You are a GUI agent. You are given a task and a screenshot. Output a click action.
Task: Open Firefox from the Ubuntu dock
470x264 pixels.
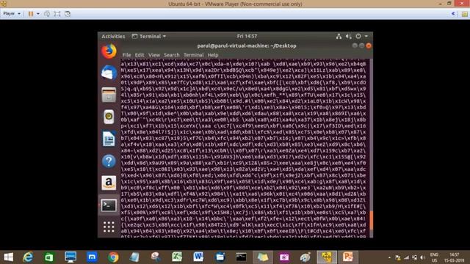[x=109, y=51]
